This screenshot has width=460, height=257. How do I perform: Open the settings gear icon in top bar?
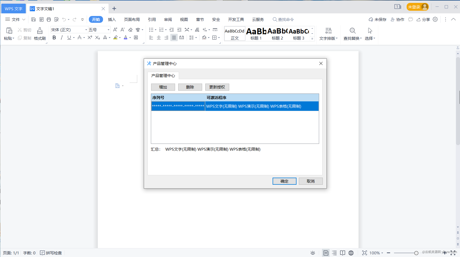[435, 19]
